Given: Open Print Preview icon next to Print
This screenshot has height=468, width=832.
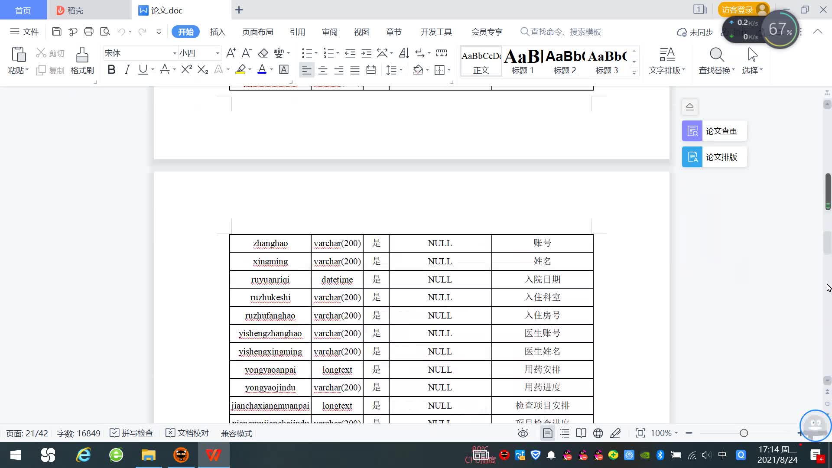Looking at the screenshot, I should pyautogui.click(x=105, y=32).
